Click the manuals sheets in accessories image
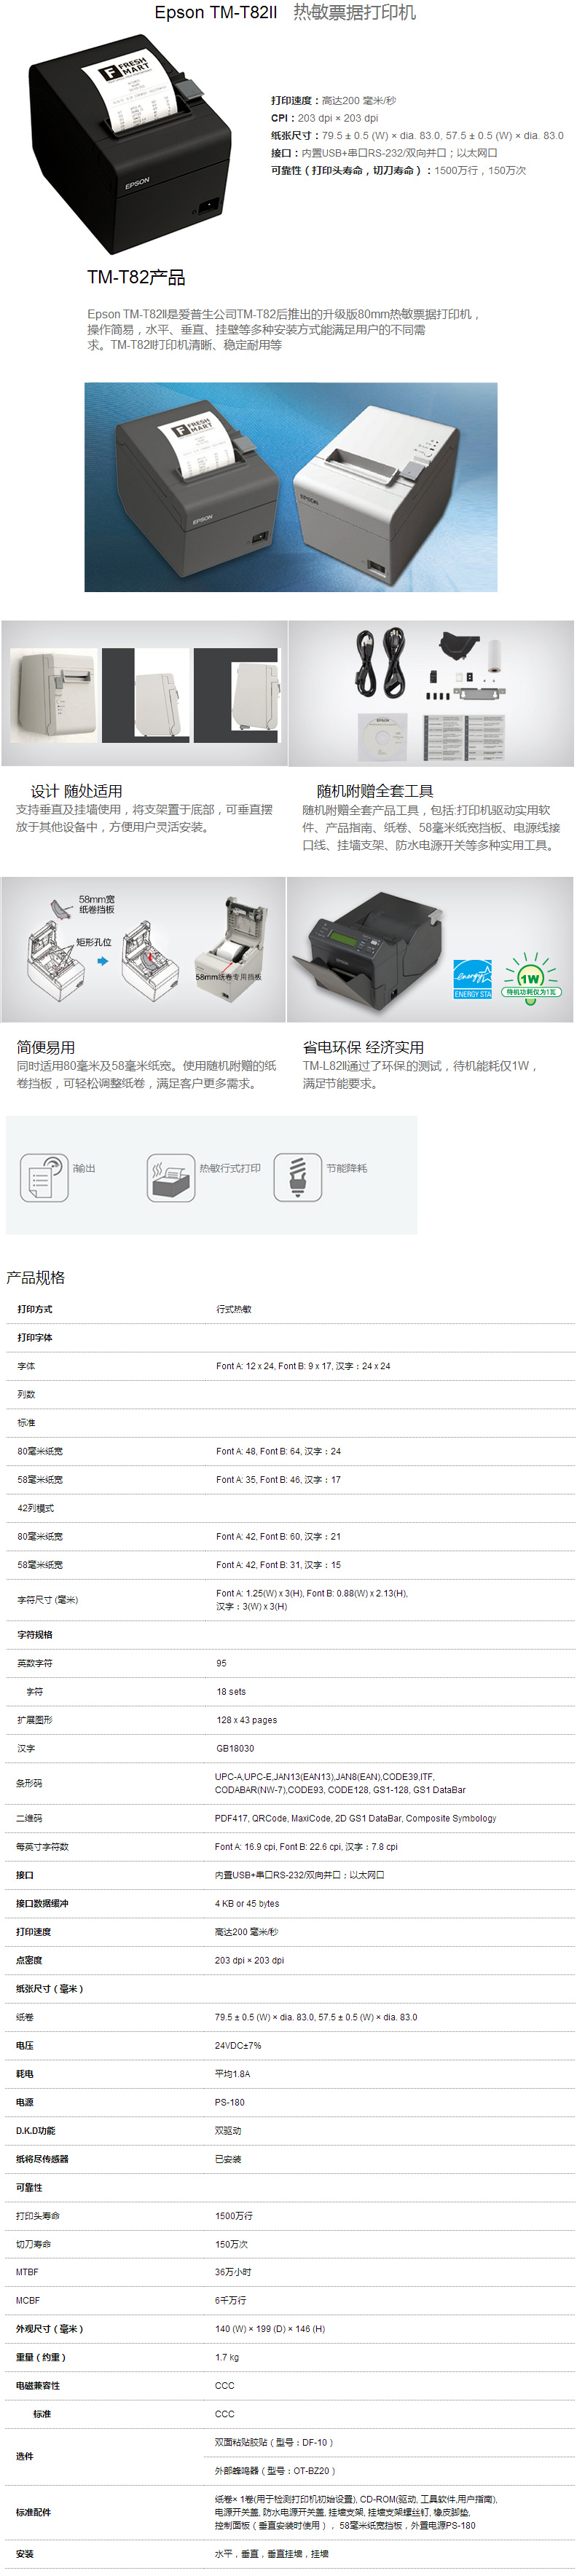The width and height of the screenshot is (577, 2576). [464, 738]
